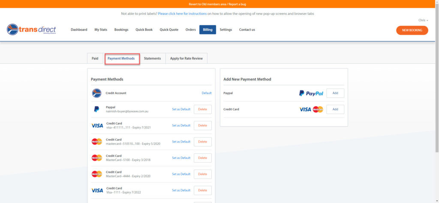The height and width of the screenshot is (203, 439).
Task: Open Orders in the navigation bar
Action: pos(191,30)
